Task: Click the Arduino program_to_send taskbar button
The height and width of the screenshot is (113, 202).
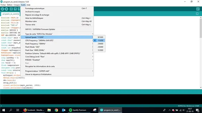Action: click(110, 110)
